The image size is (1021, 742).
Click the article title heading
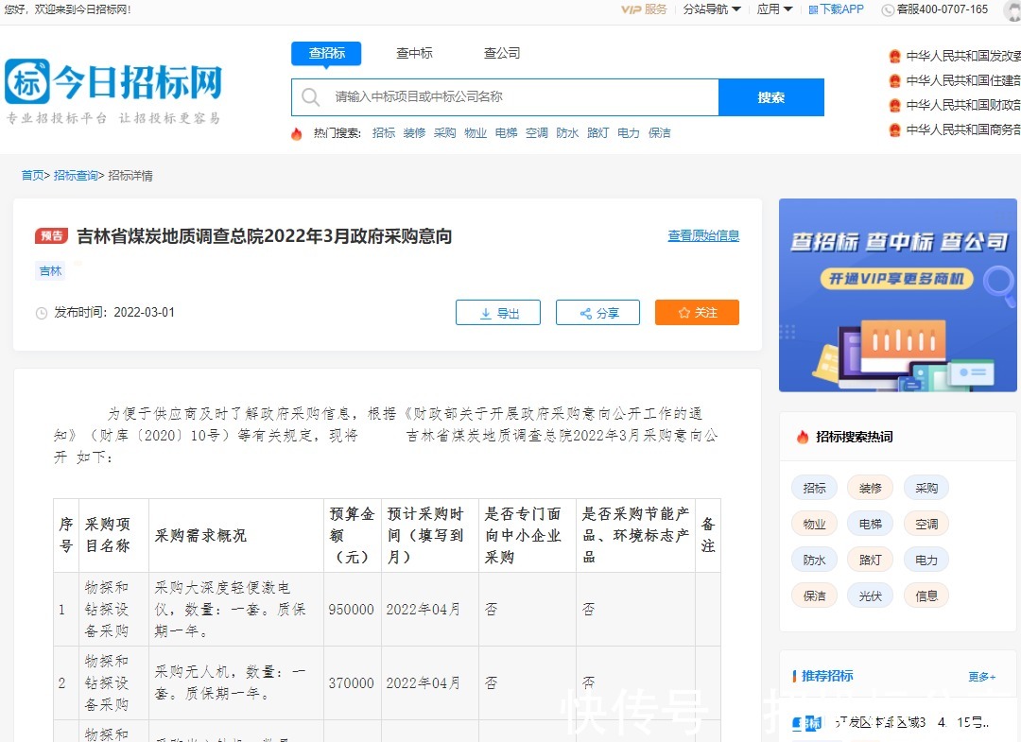(265, 236)
